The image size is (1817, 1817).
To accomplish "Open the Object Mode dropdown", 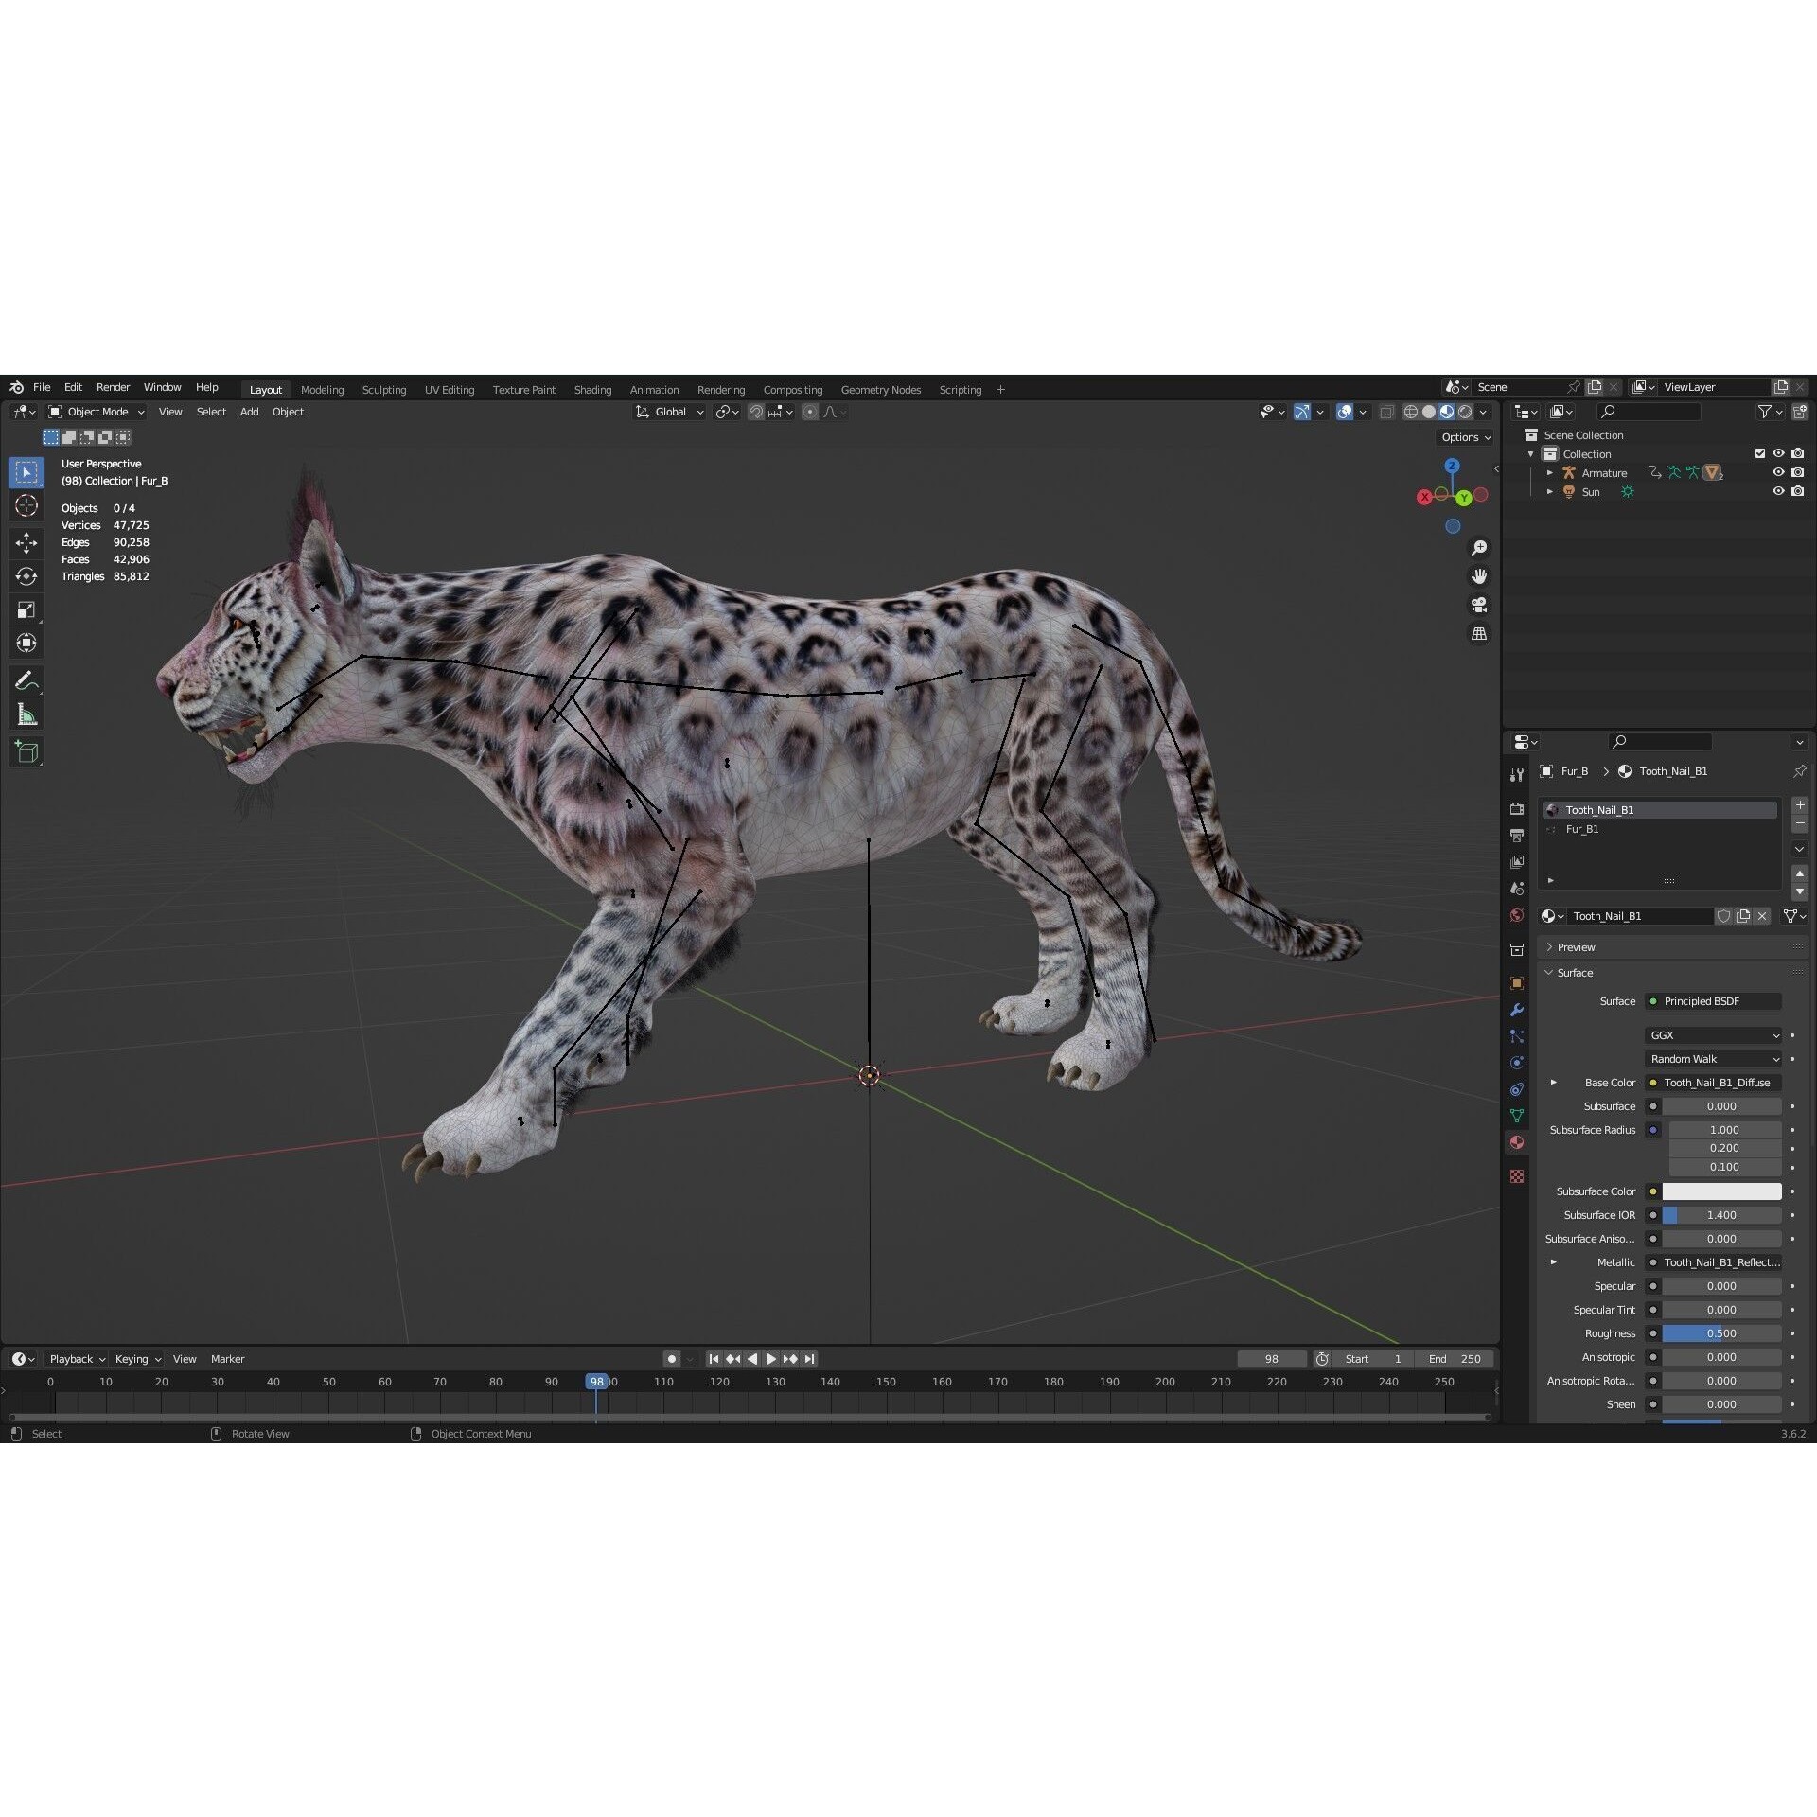I will [96, 411].
